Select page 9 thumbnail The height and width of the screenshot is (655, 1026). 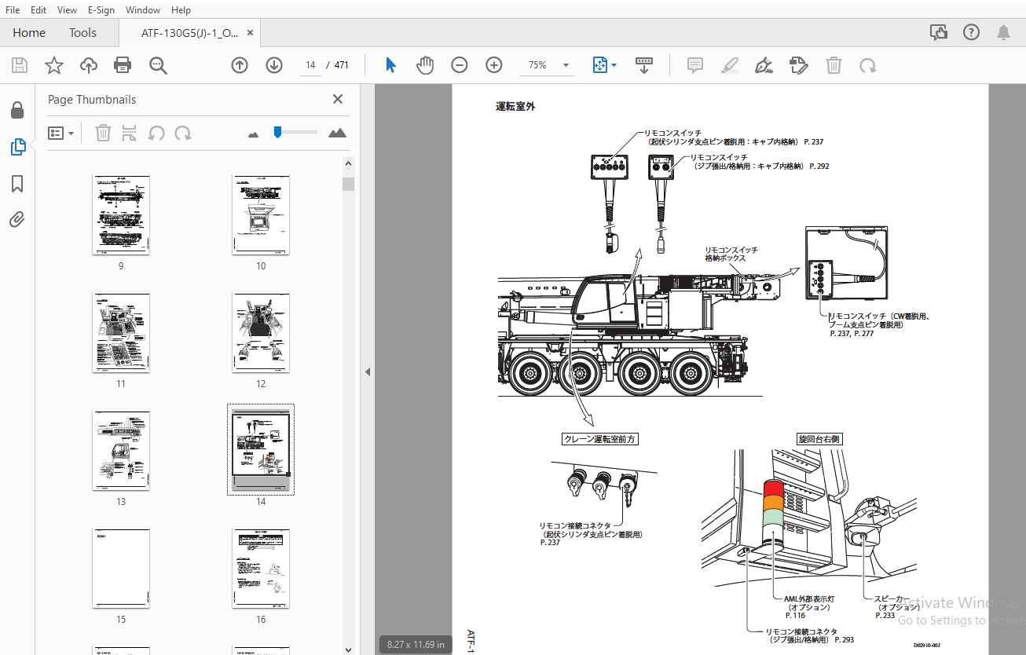(x=121, y=214)
